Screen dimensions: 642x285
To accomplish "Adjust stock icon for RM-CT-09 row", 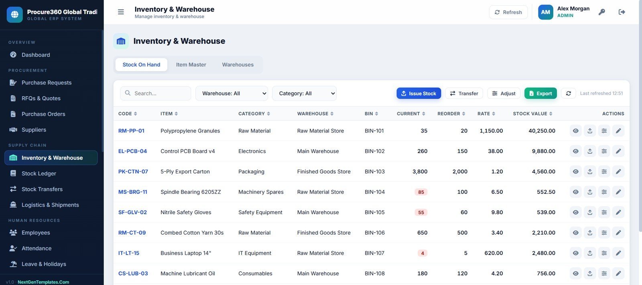I will (x=604, y=233).
